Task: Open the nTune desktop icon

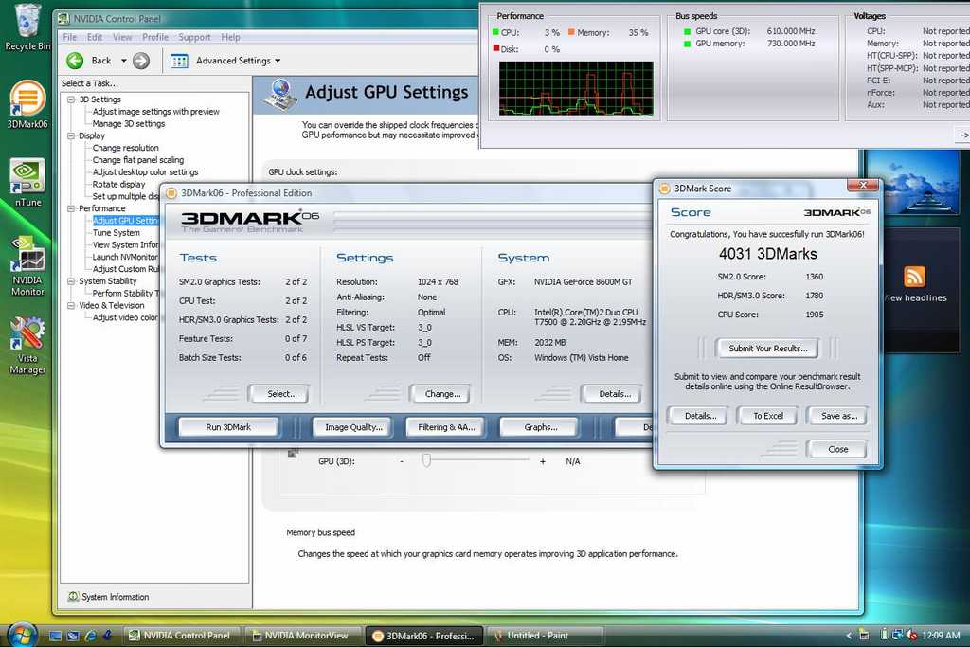Action: click(27, 176)
